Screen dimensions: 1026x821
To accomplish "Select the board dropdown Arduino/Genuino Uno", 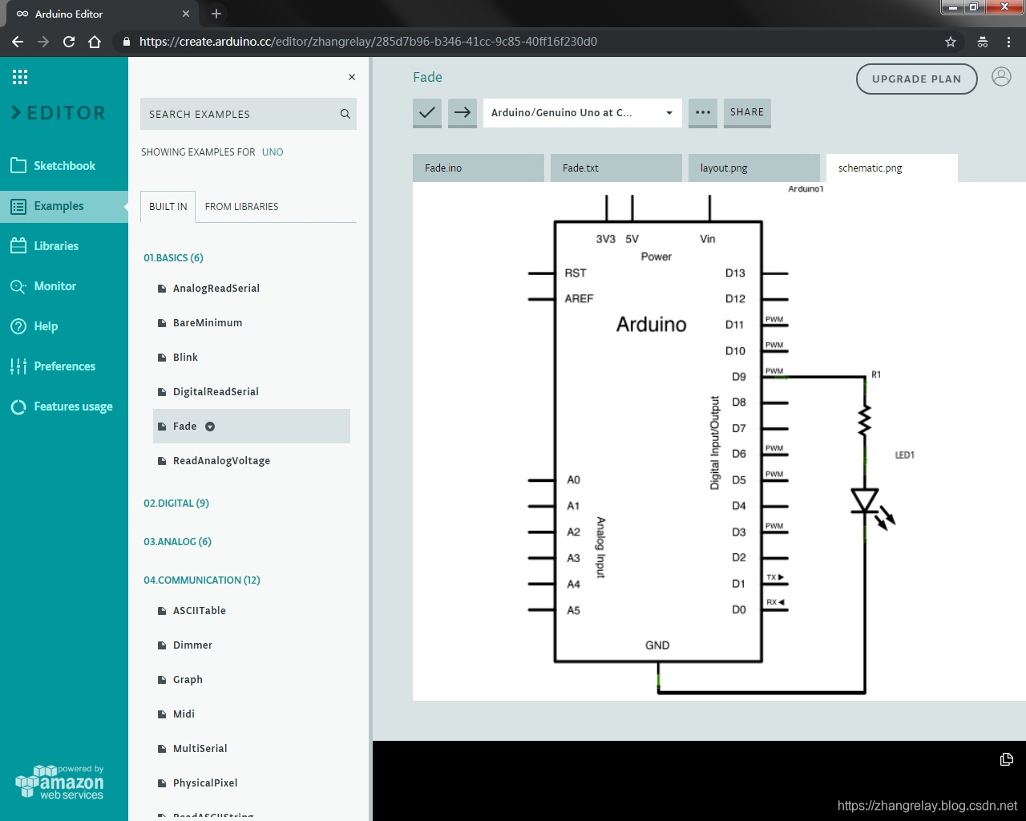I will pos(582,112).
